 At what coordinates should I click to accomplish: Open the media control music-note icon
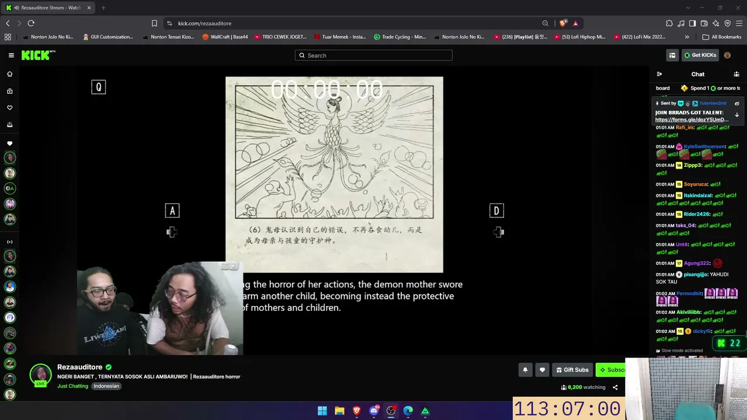(x=681, y=23)
